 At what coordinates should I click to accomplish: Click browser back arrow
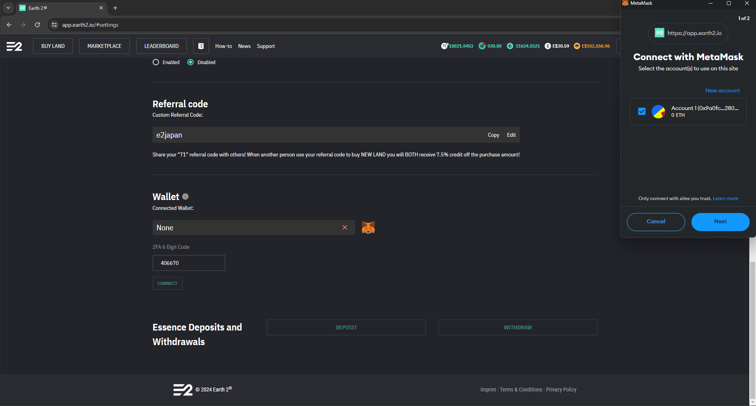pyautogui.click(x=9, y=25)
